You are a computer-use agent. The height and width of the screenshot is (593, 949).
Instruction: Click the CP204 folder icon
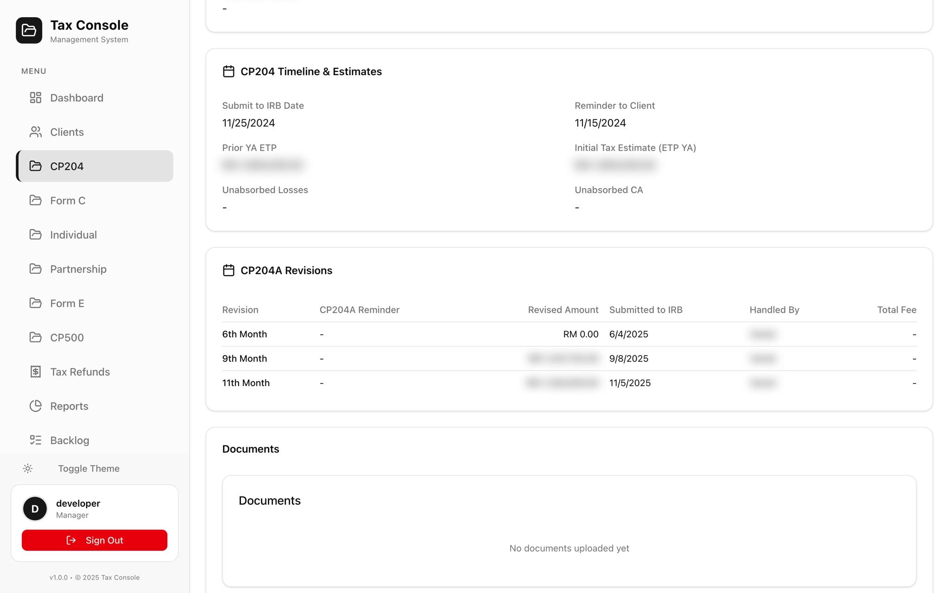pyautogui.click(x=36, y=166)
